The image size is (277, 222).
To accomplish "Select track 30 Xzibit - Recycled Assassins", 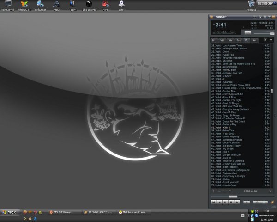I will (241, 58).
